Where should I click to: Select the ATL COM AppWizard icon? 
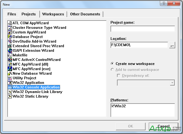tap(10, 23)
